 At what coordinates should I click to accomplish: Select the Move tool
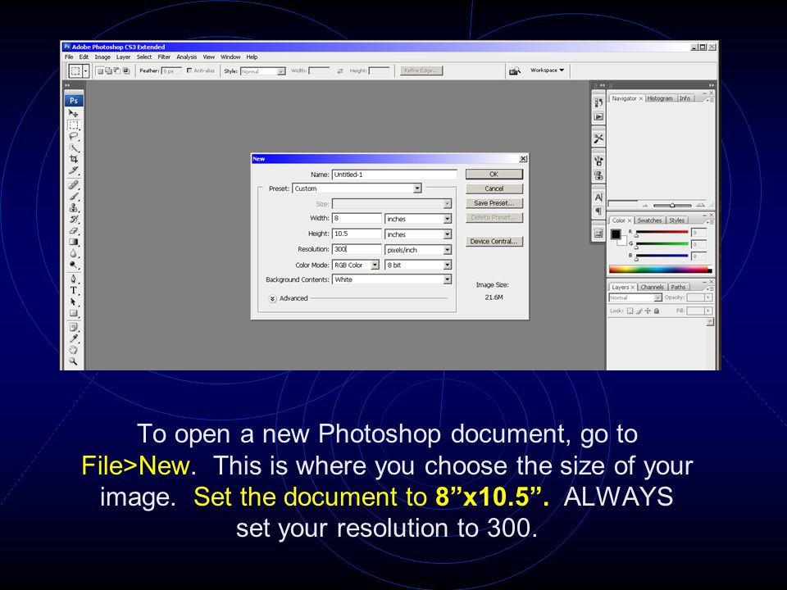[73, 113]
